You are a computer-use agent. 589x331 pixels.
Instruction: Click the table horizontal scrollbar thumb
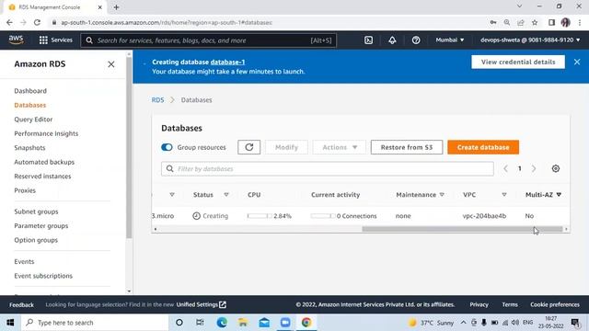click(462, 229)
